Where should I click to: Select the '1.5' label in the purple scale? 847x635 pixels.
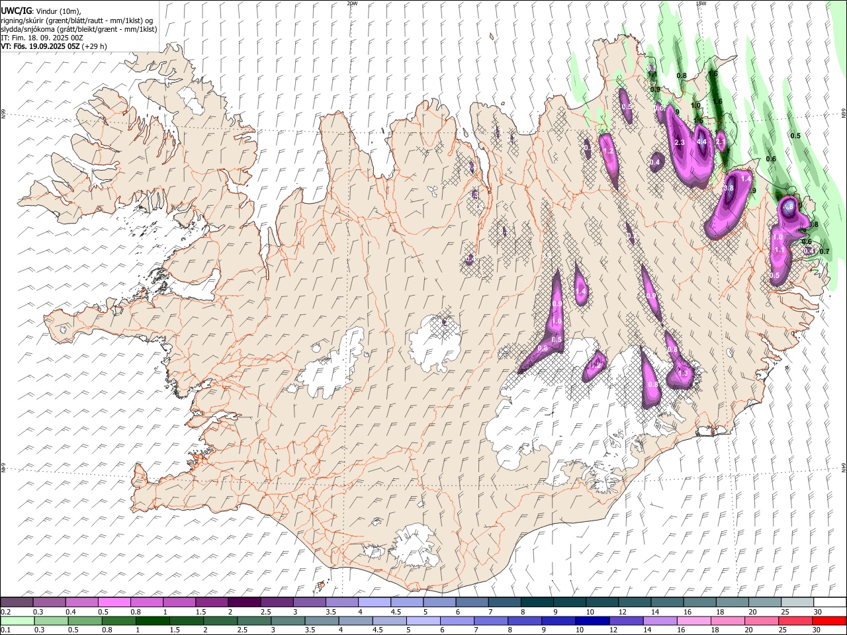(201, 612)
